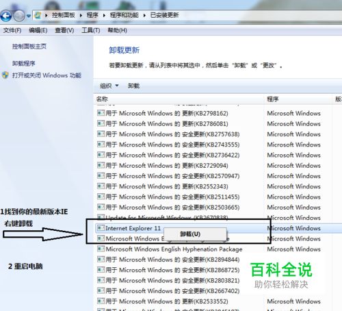Open 打开或关闭 Windows 功能 link
Image resolution: width=342 pixels, height=311 pixels.
(47, 75)
